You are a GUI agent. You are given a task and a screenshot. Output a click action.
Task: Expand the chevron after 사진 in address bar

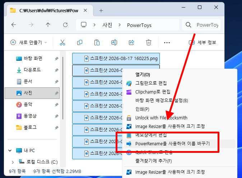120,25
